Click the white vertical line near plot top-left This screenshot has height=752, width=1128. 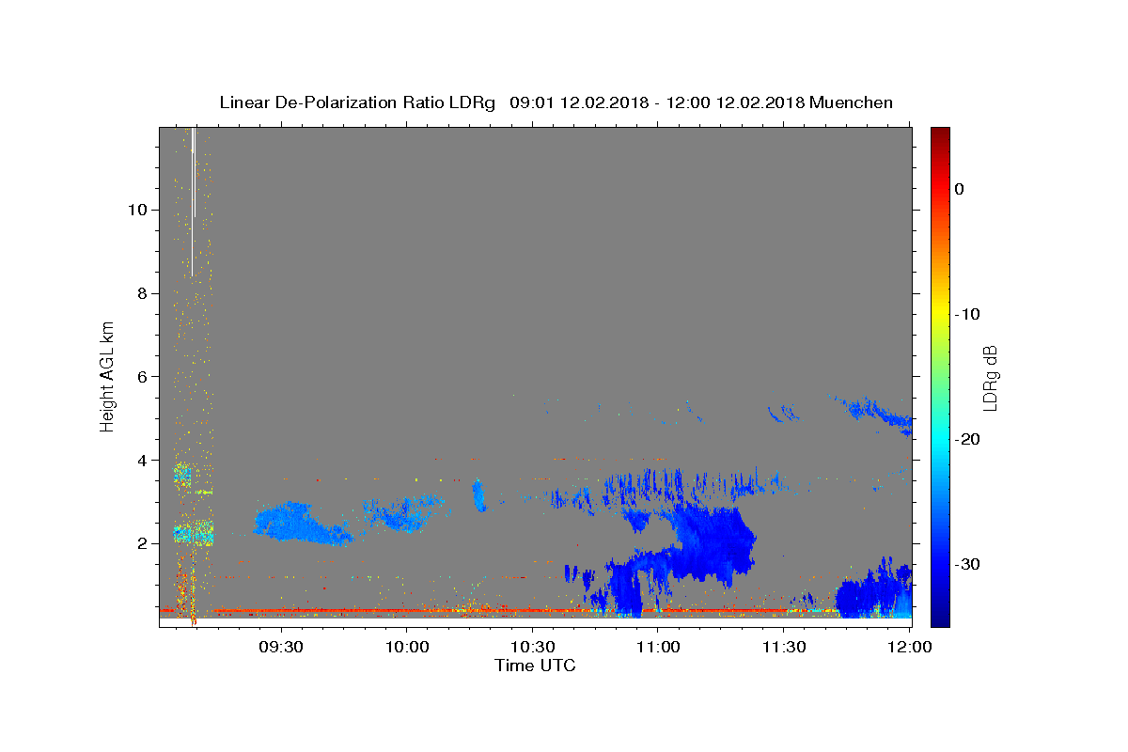click(193, 201)
